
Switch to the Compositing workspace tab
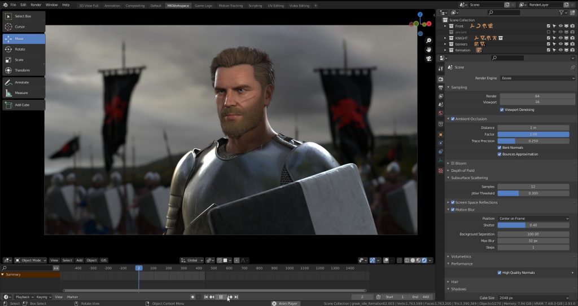click(135, 6)
